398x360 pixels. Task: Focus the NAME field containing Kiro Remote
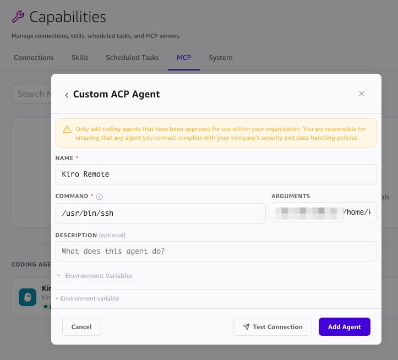pos(216,174)
